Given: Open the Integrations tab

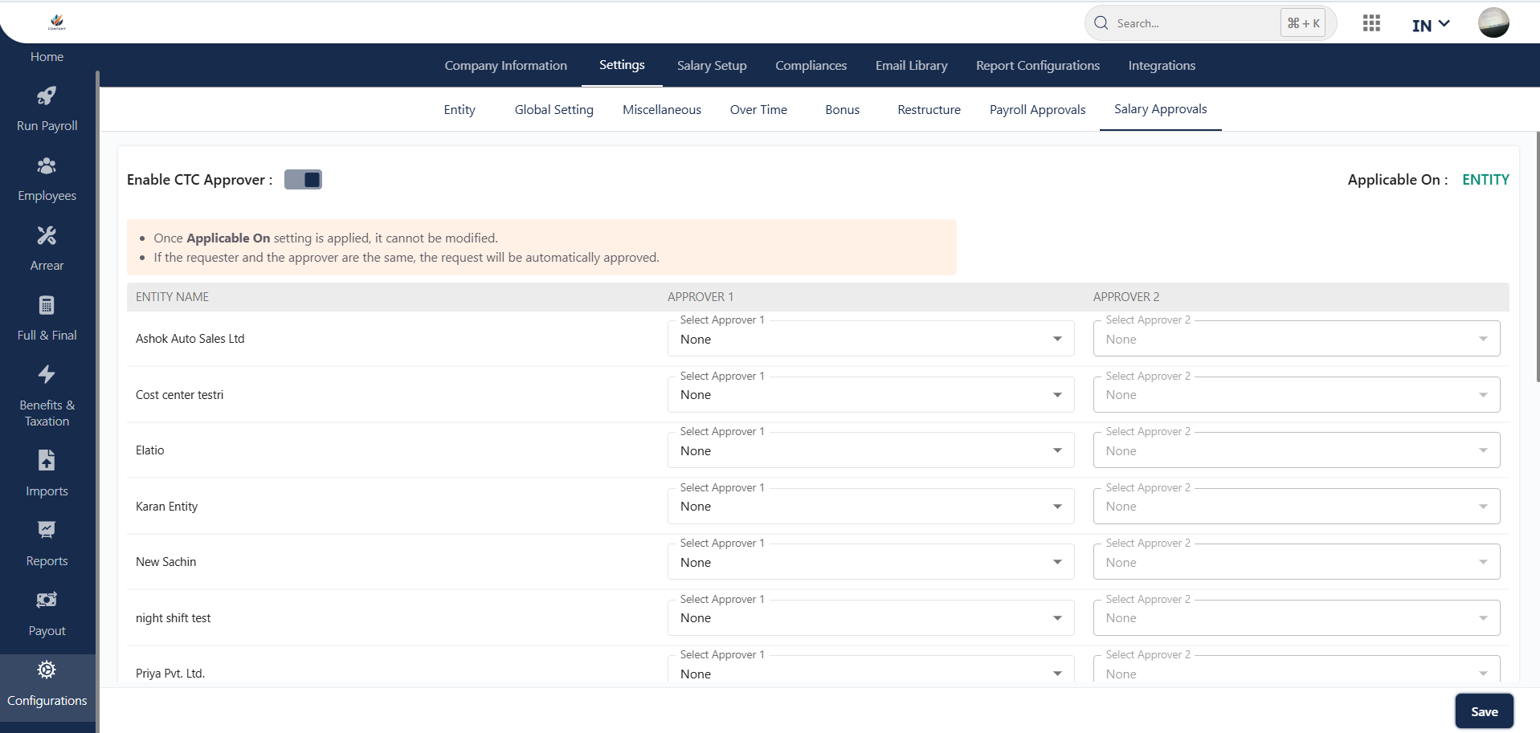Looking at the screenshot, I should (1162, 65).
